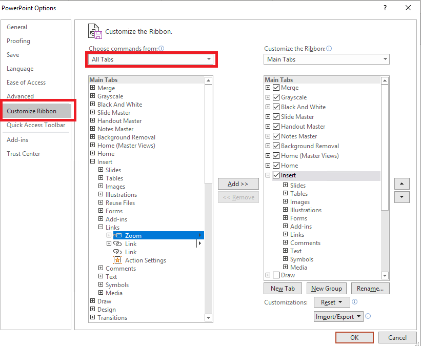Click the Move Up arrow button

click(402, 184)
